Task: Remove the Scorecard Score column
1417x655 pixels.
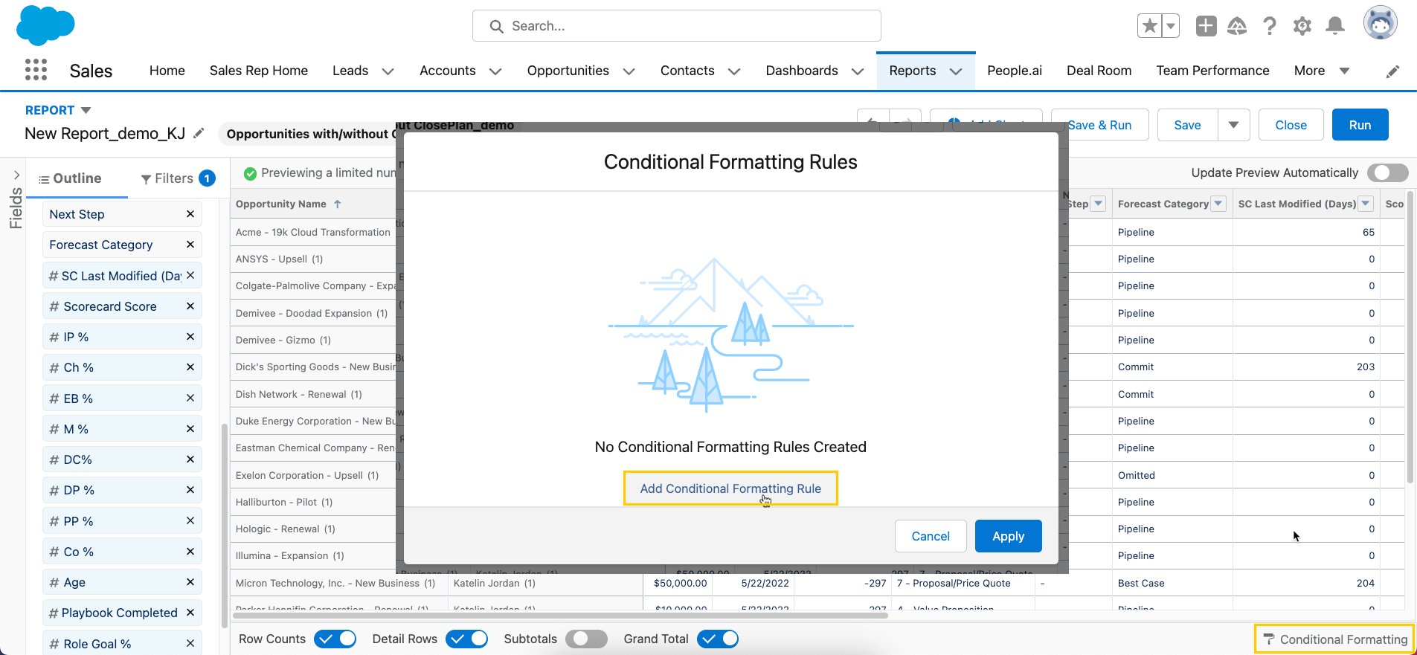Action: [x=190, y=306]
